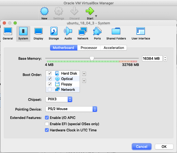This screenshot has width=177, height=153.
Task: Select the Ports settings icon
Action: [x=97, y=33]
